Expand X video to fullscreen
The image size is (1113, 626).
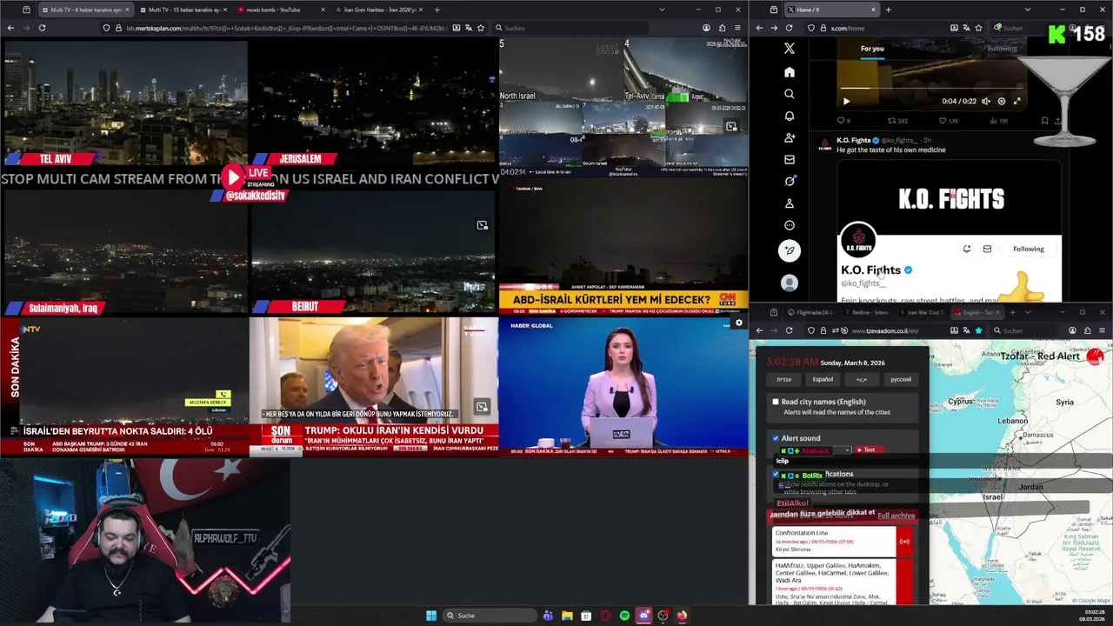[x=1017, y=101]
